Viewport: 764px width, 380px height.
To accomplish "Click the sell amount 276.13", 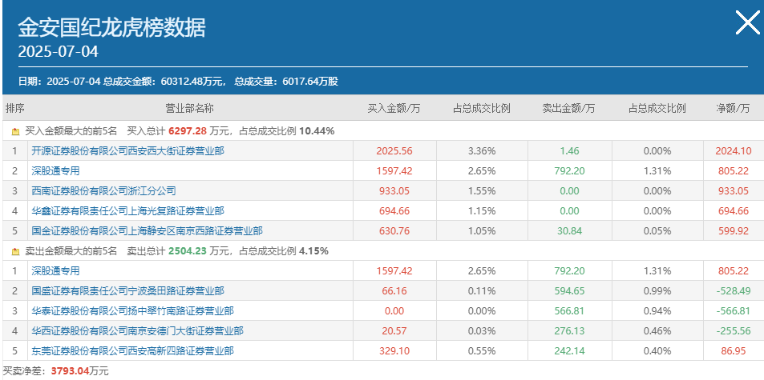I will point(569,331).
